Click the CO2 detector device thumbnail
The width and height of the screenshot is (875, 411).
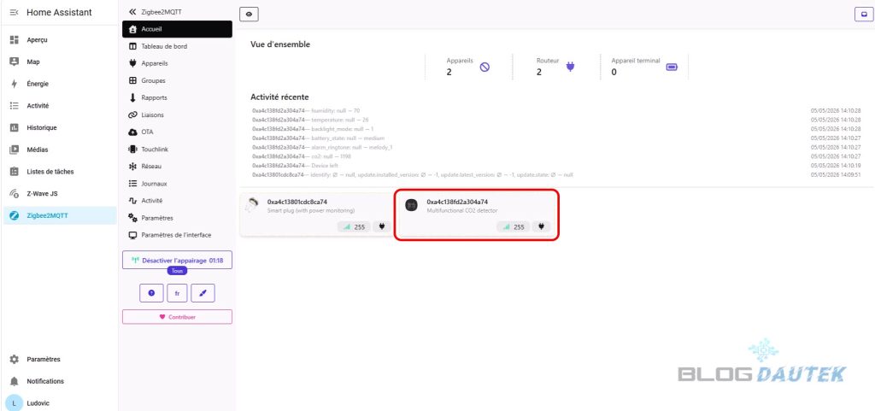411,205
